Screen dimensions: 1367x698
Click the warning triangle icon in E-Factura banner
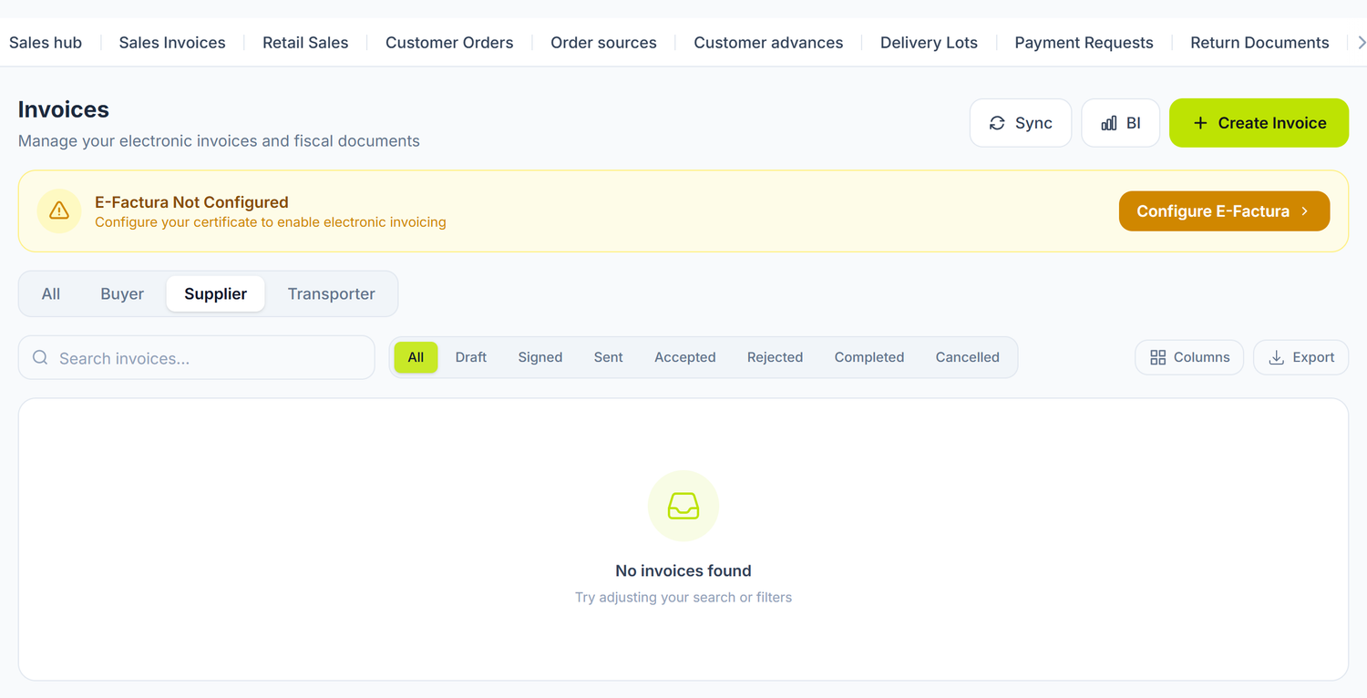coord(59,210)
